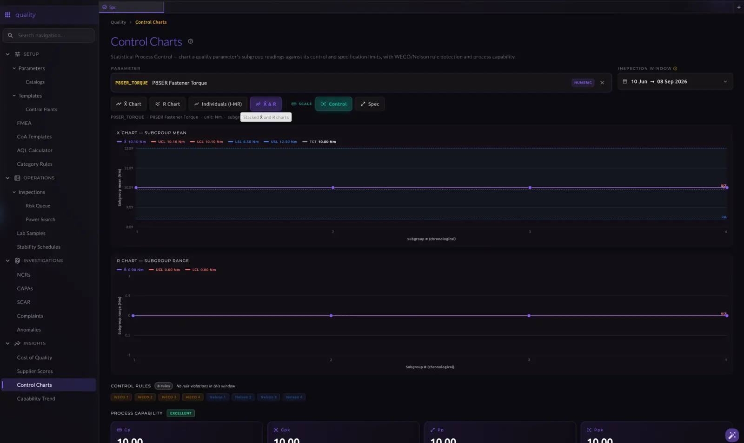Click the 8 rules badge
This screenshot has height=443, width=744.
point(164,386)
